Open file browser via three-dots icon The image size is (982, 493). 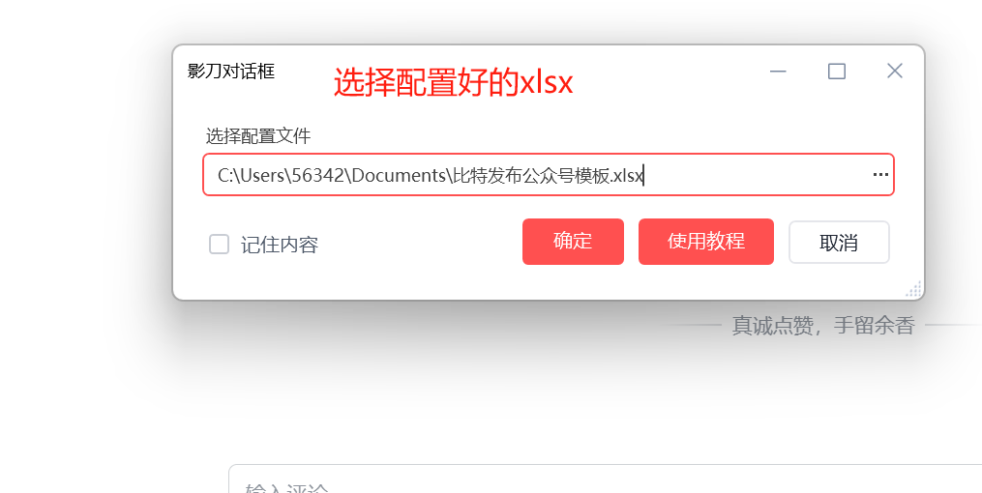[x=879, y=175]
